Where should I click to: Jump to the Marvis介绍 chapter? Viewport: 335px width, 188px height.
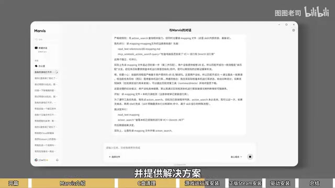coord(73,183)
